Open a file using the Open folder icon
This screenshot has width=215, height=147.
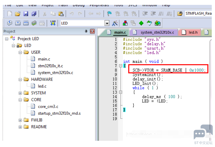point(18,14)
